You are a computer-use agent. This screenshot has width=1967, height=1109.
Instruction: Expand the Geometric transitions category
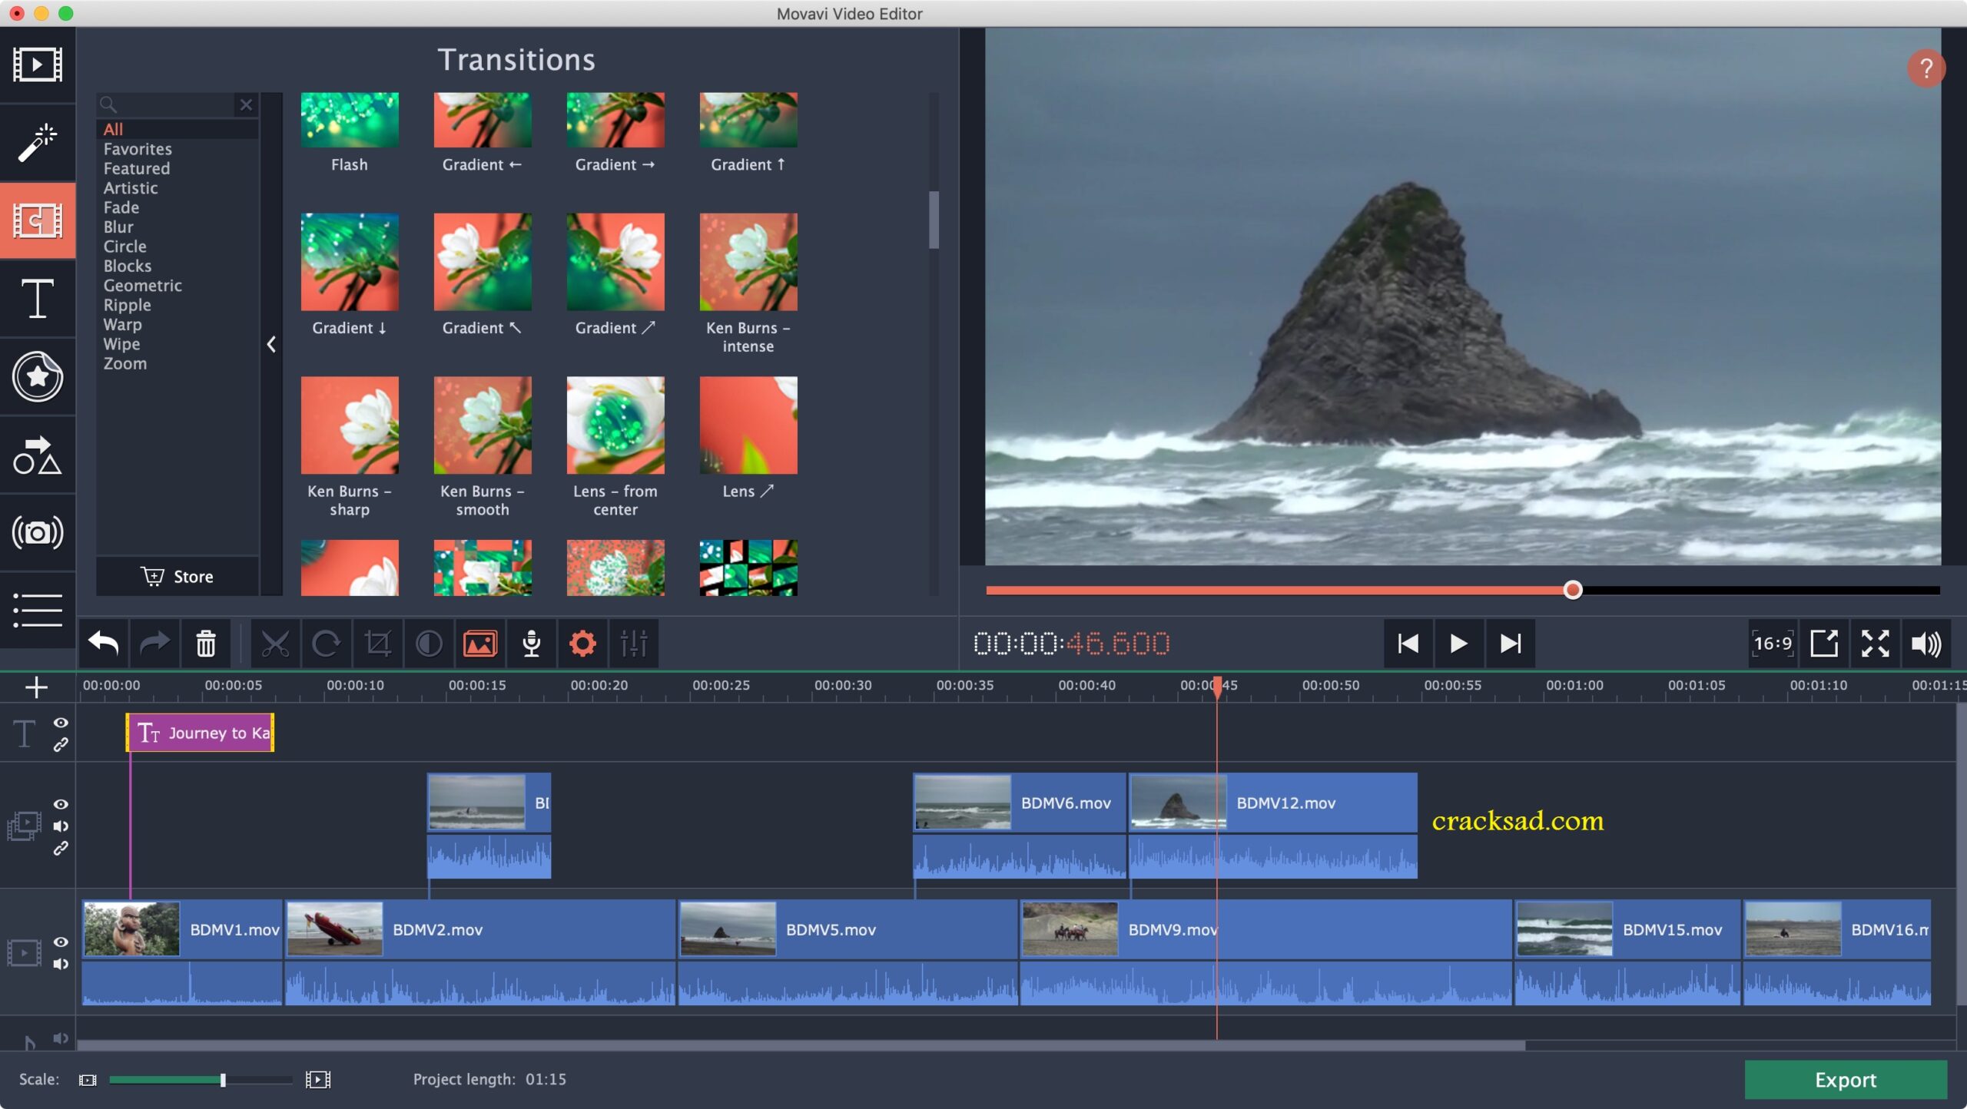(142, 285)
